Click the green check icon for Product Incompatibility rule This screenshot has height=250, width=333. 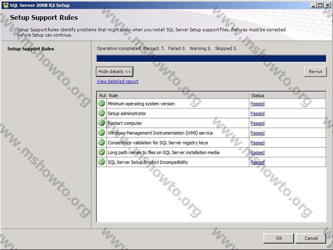(x=102, y=162)
